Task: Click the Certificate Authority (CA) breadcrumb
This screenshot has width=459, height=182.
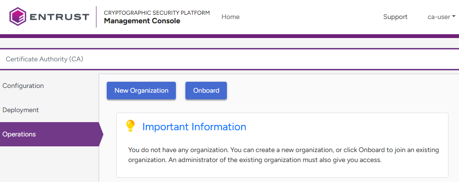Action: pos(44,59)
